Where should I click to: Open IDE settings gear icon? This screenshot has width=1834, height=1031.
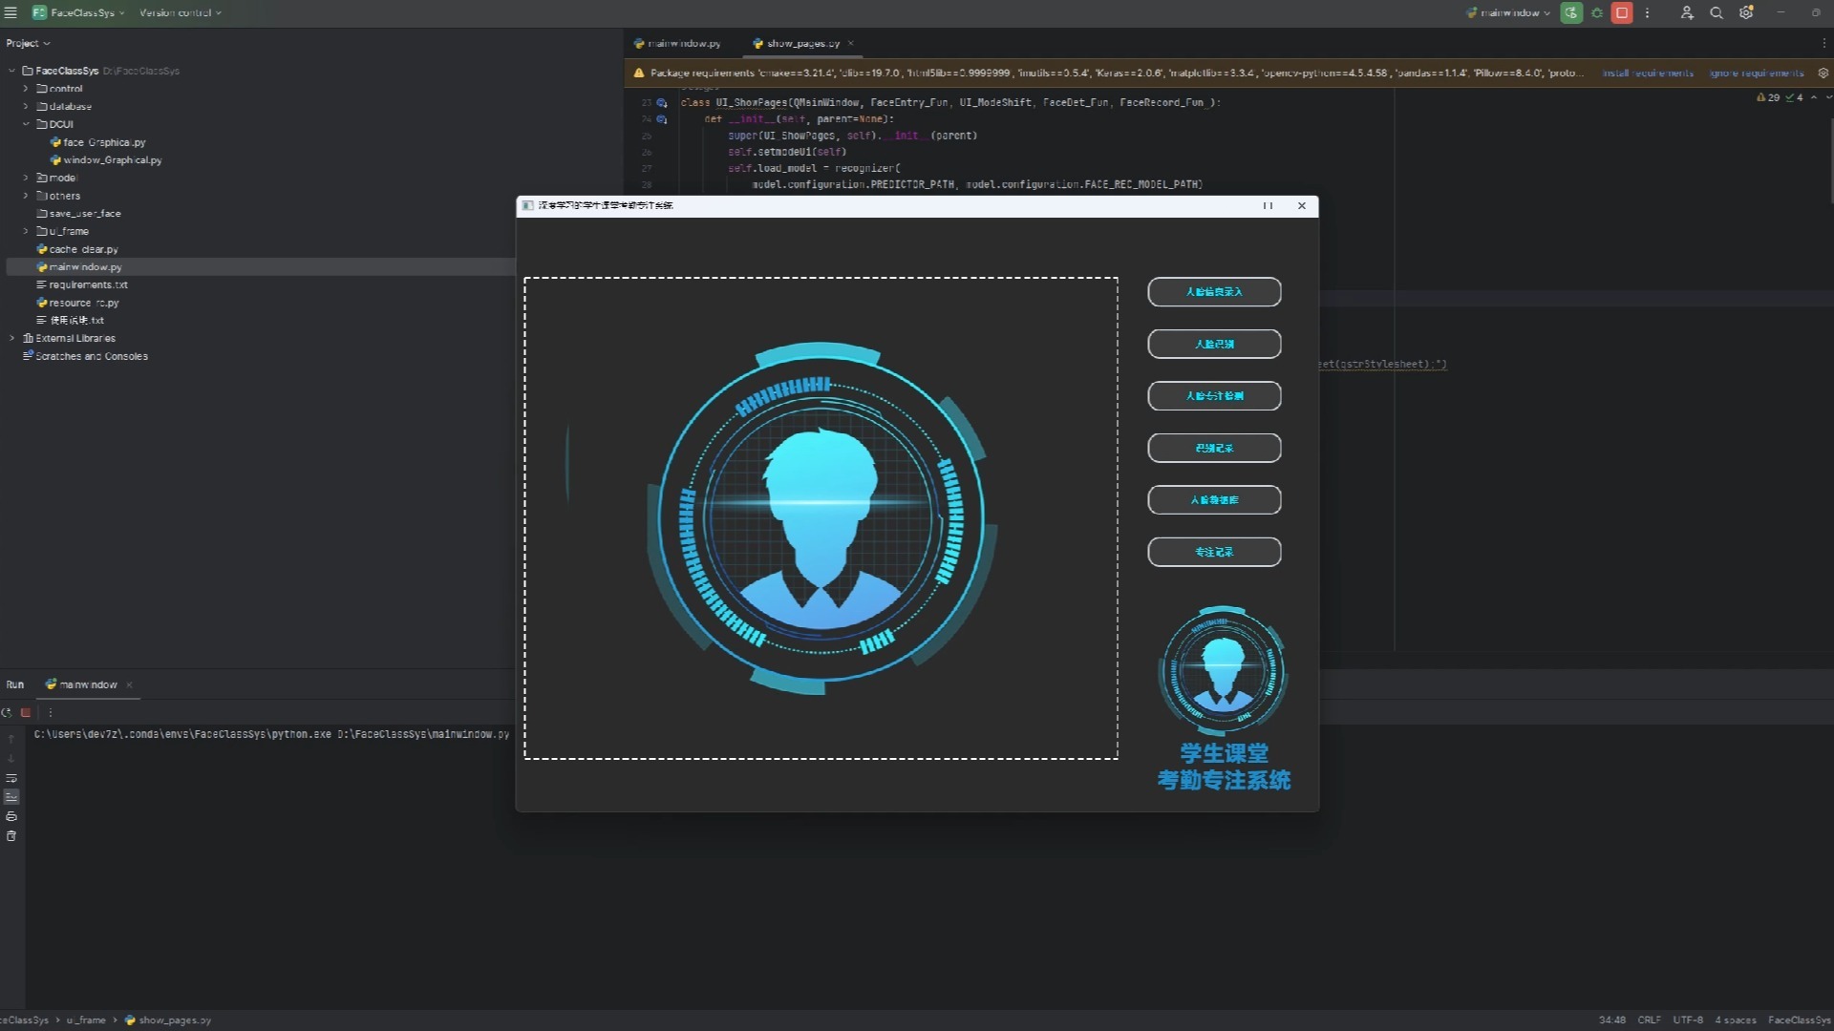pyautogui.click(x=1746, y=13)
